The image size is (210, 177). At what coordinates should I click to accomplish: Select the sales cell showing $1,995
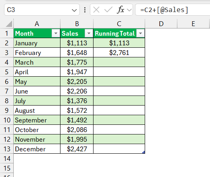pos(77,139)
